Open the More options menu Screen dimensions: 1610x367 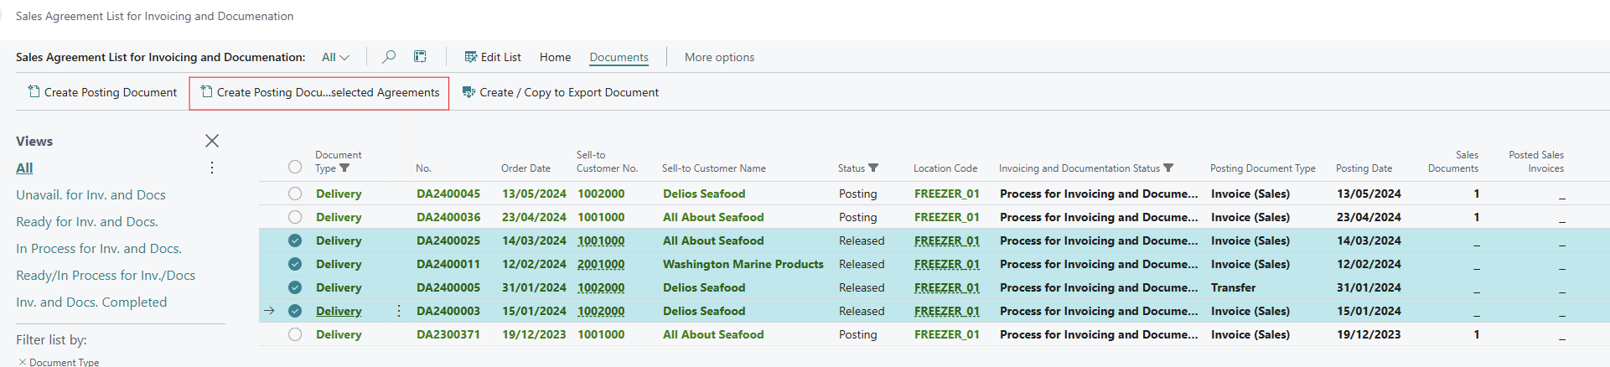click(719, 57)
